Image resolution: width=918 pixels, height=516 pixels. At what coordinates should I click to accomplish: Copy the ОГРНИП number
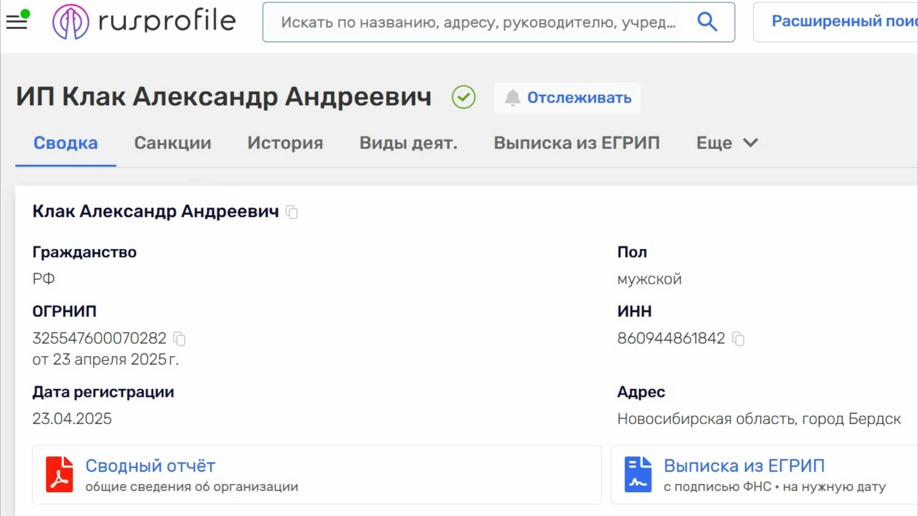(179, 339)
